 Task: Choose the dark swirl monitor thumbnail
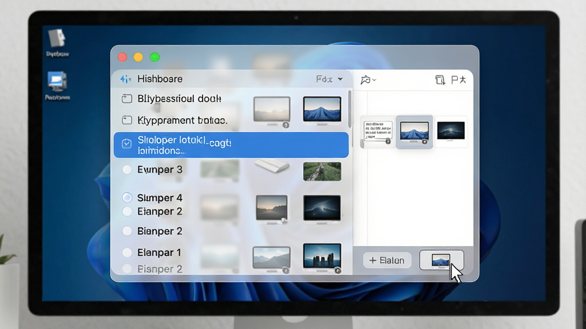pos(322,209)
